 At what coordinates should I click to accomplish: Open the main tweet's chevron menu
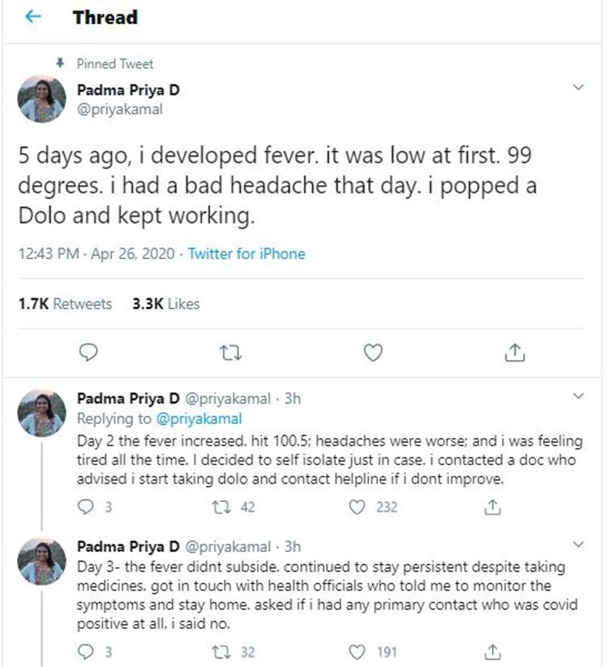click(579, 87)
